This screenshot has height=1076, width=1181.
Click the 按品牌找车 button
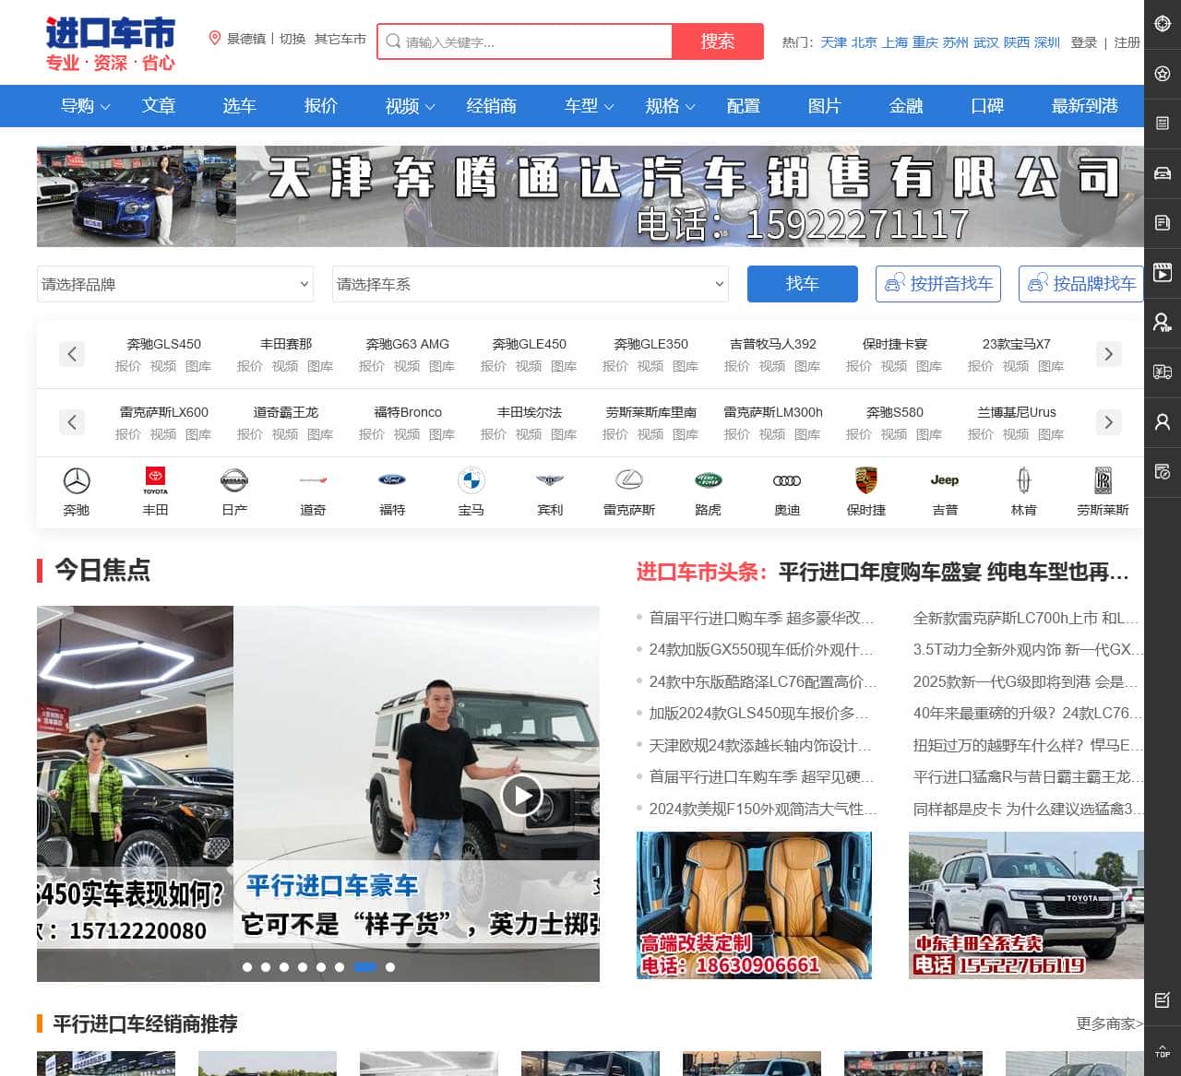1081,284
